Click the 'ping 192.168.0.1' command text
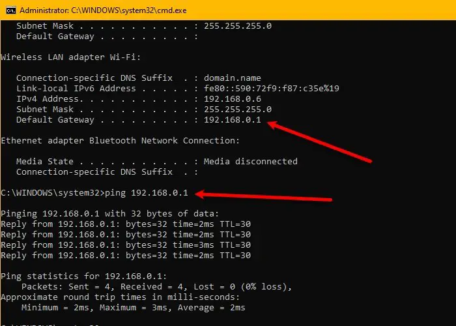 pos(147,193)
